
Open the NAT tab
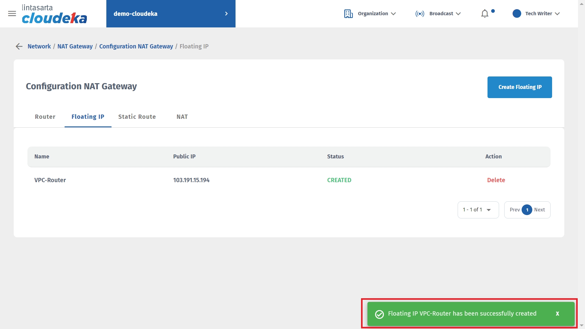182,117
